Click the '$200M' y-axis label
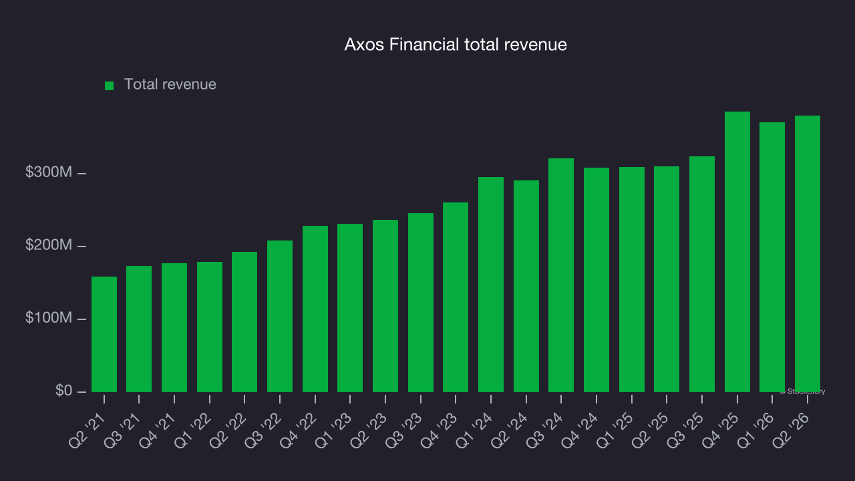The image size is (855, 481). pyautogui.click(x=48, y=245)
